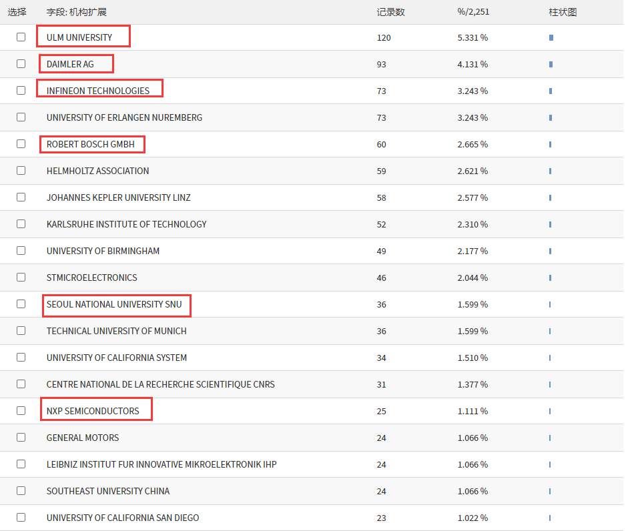Click KARLSRUHE INSTITUTE OF TECHNOLOGY text
Image resolution: width=630 pixels, height=531 pixels.
pos(127,224)
